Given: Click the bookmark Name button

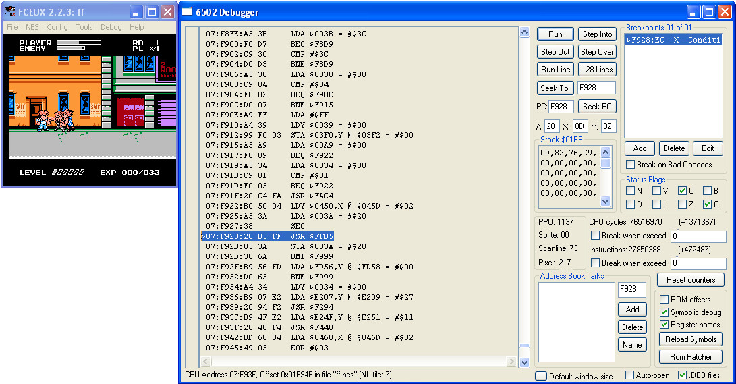Looking at the screenshot, I should coord(632,345).
